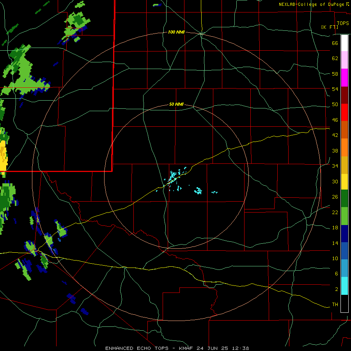Click the legend value 10
This screenshot has width=351, height=351.
point(335,258)
